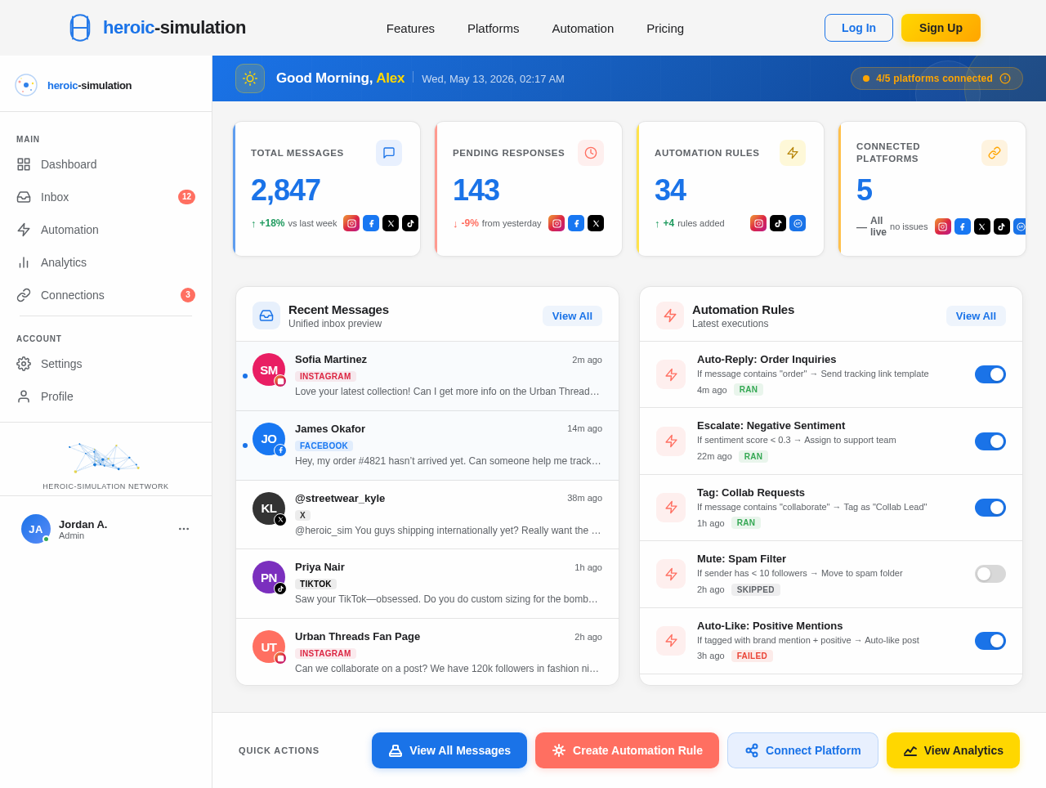Click Platforms in top navigation

tap(493, 28)
